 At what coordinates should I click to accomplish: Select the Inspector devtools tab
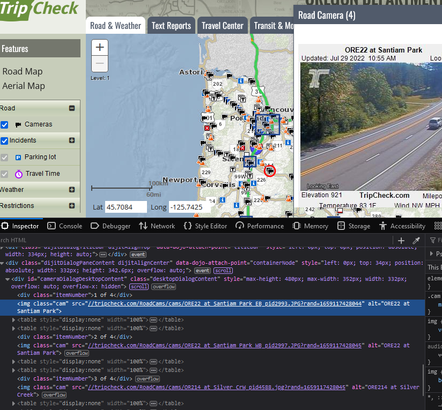pyautogui.click(x=21, y=226)
